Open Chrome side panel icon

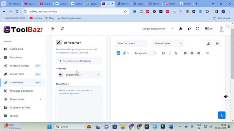217,11
